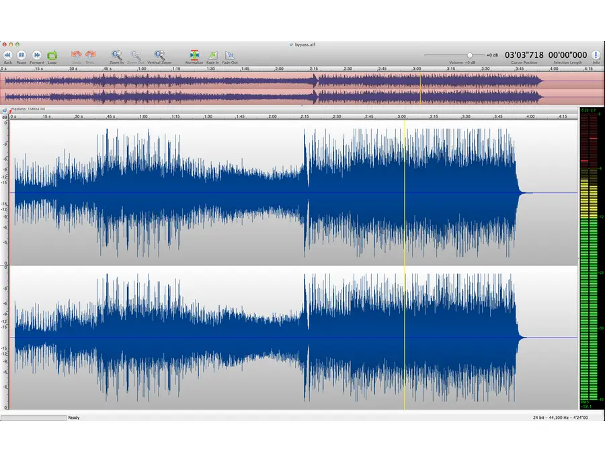Click the Ready status text
The width and height of the screenshot is (605, 462).
tap(74, 418)
